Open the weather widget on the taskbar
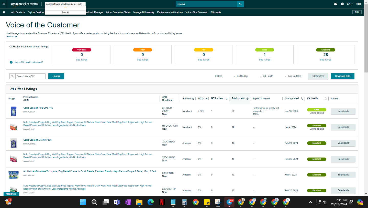Image resolution: width=368 pixels, height=208 pixels. click(x=8, y=202)
